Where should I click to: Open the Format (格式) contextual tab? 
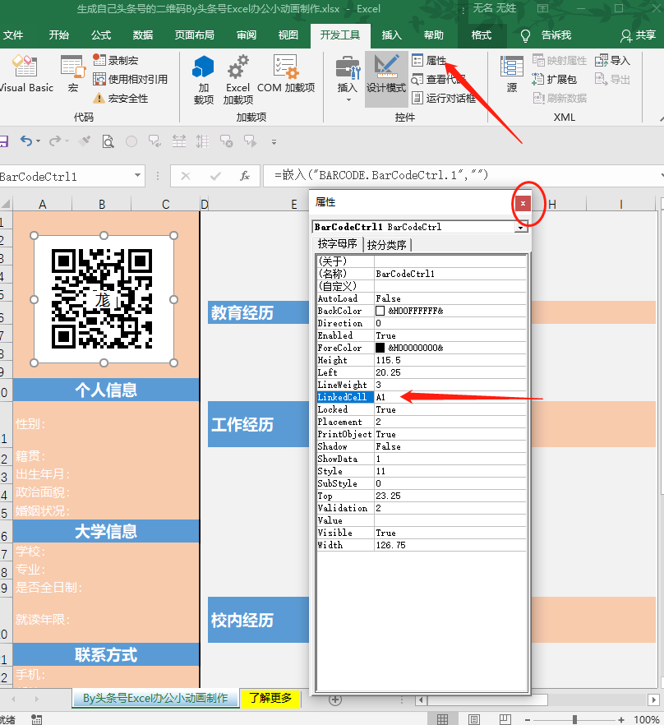(x=482, y=35)
